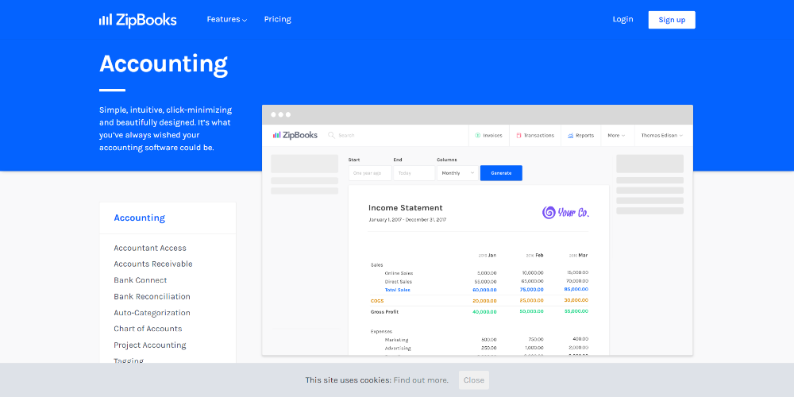794x397 pixels.
Task: Click the Start date field
Action: (x=370, y=172)
